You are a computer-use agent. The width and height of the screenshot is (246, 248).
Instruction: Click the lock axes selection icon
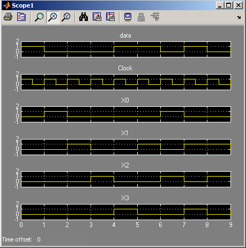tap(141, 17)
